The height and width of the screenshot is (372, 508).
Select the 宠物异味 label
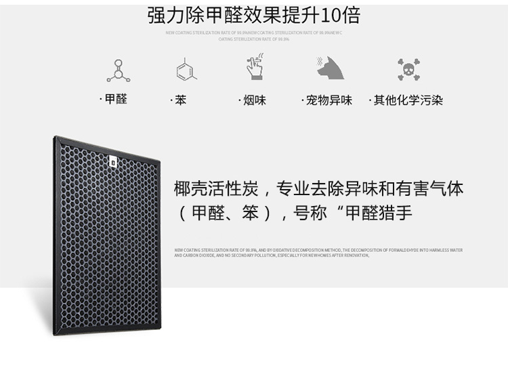326,100
